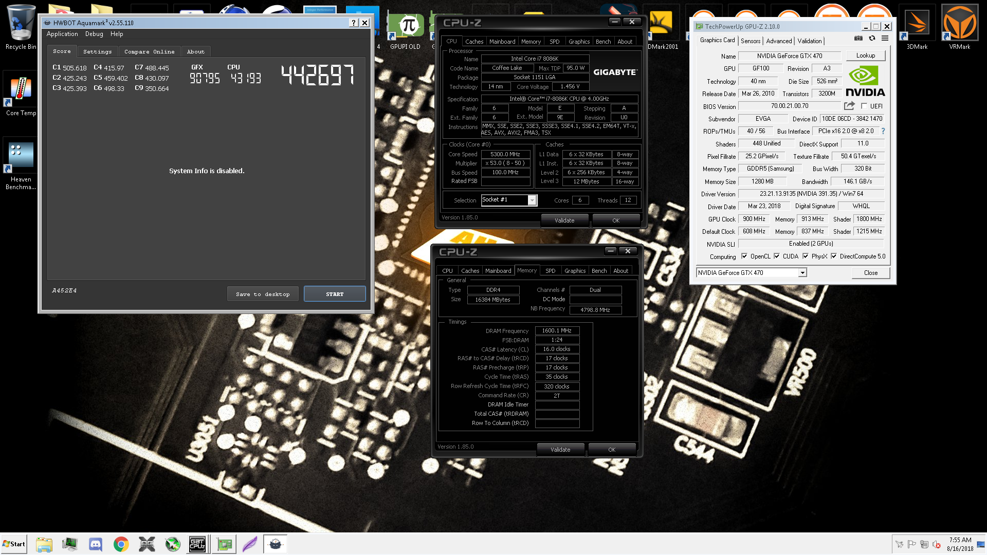The height and width of the screenshot is (555, 987).
Task: Open the Application menu in Aquamark
Action: point(62,34)
